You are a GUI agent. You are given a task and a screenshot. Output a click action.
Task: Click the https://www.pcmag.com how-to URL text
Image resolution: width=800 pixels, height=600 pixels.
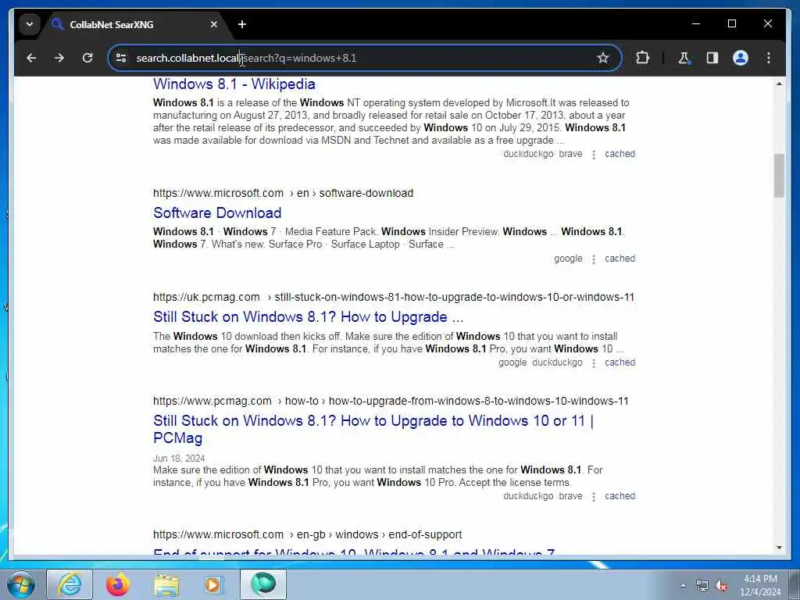coord(391,401)
